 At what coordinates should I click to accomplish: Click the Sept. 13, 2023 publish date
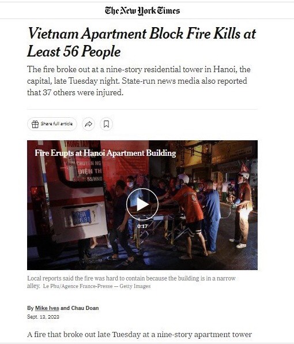point(43,317)
